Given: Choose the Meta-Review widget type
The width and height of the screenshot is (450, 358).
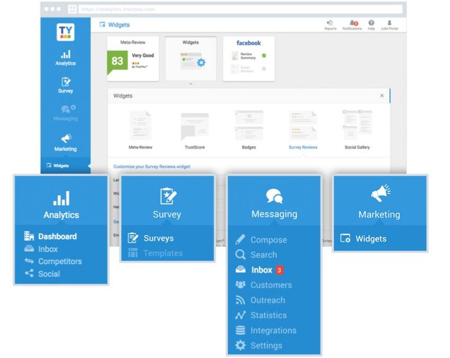Looking at the screenshot, I should [x=140, y=130].
